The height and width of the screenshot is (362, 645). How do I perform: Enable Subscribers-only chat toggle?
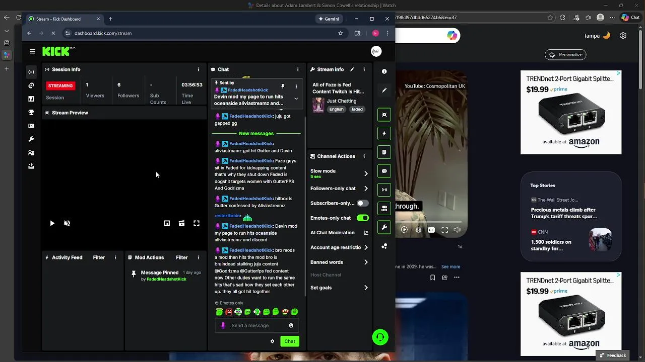coord(362,203)
